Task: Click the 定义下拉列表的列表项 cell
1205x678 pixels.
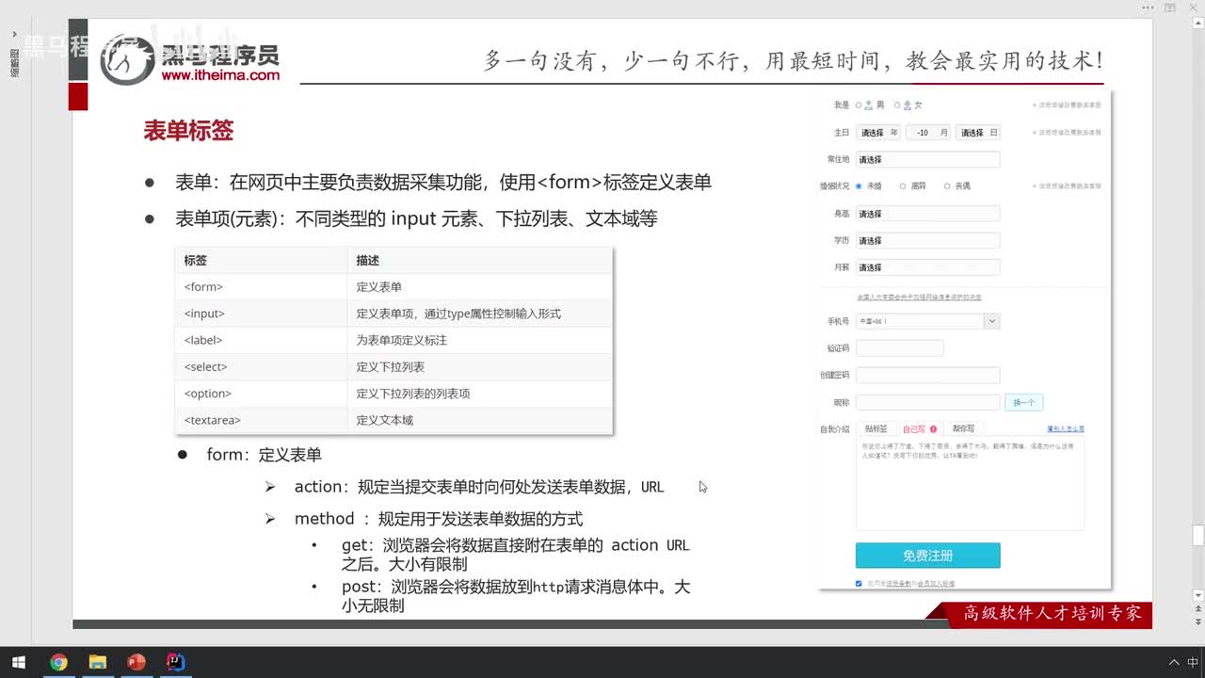Action: [480, 394]
